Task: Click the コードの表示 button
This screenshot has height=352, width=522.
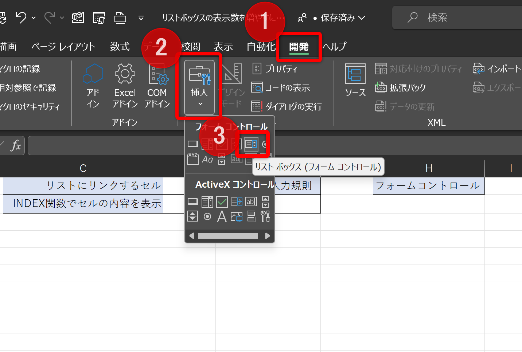Action: [x=281, y=88]
